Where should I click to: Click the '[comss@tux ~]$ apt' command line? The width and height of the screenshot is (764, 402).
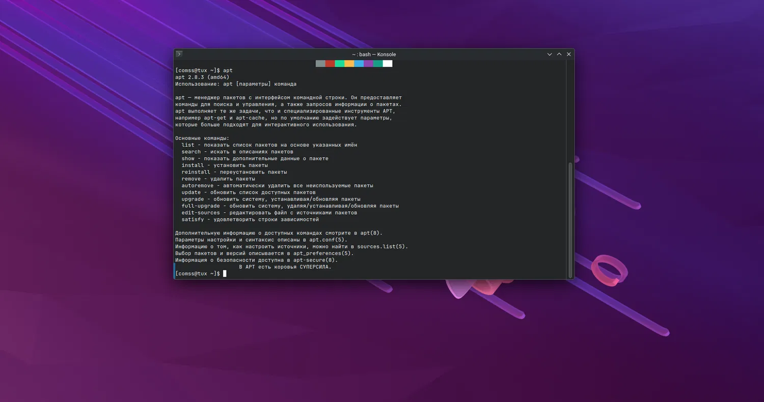point(204,70)
